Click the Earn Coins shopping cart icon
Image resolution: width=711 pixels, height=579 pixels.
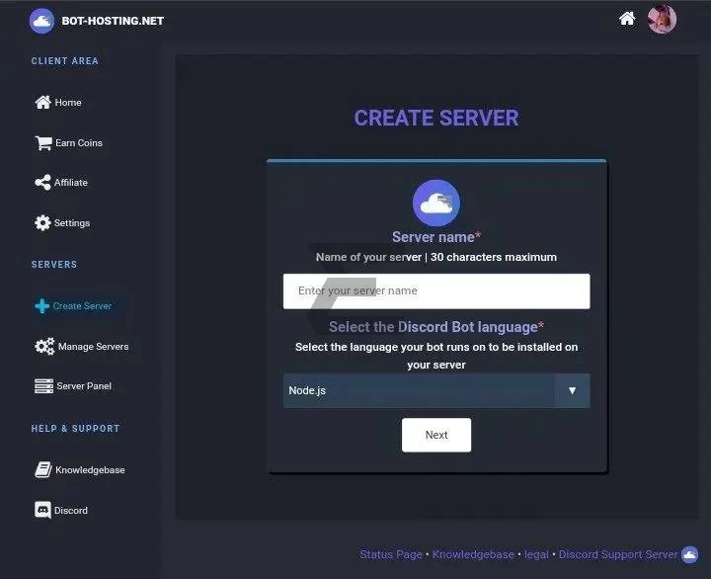[43, 143]
